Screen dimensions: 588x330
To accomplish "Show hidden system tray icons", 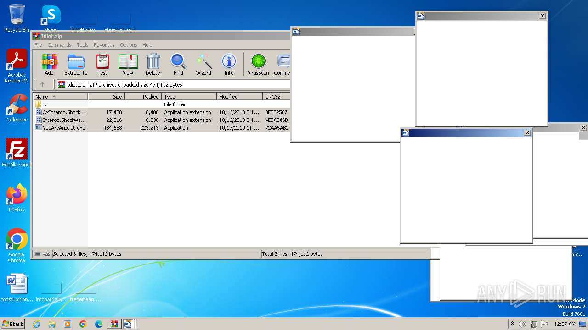I will click(512, 324).
